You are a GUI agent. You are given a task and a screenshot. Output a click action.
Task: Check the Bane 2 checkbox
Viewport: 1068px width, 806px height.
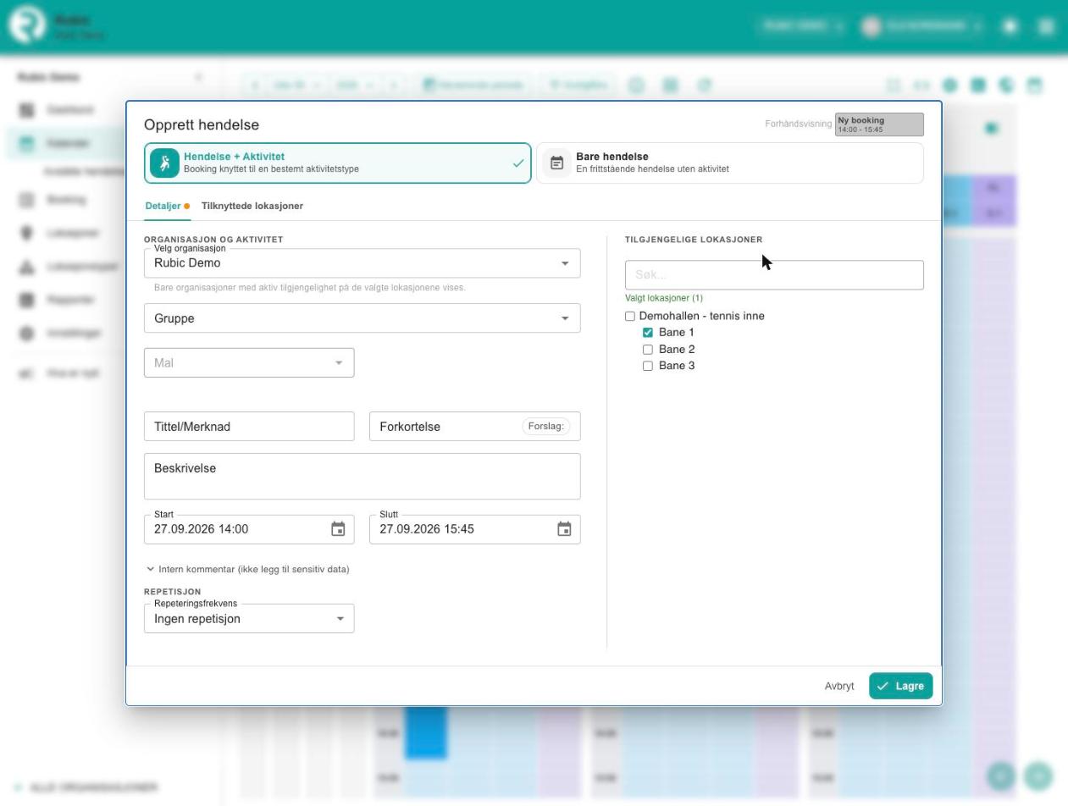click(x=648, y=350)
